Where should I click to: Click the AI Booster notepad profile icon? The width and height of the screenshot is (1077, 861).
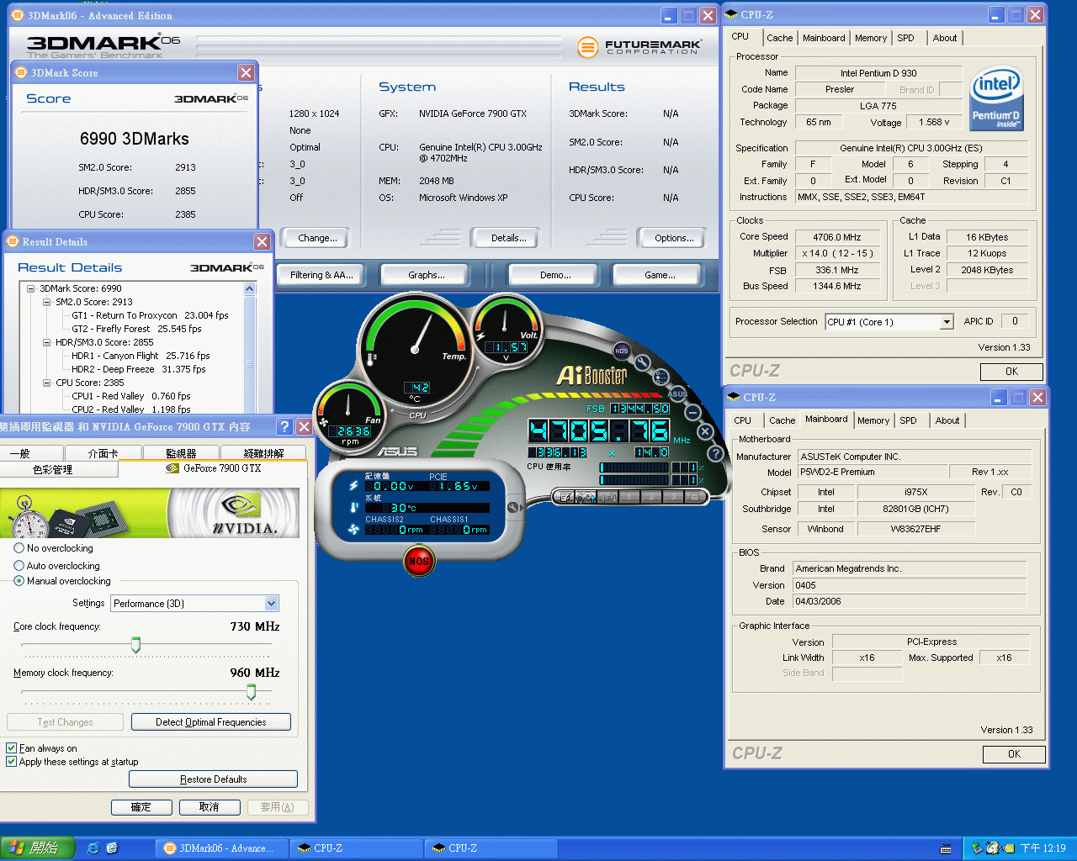point(565,497)
